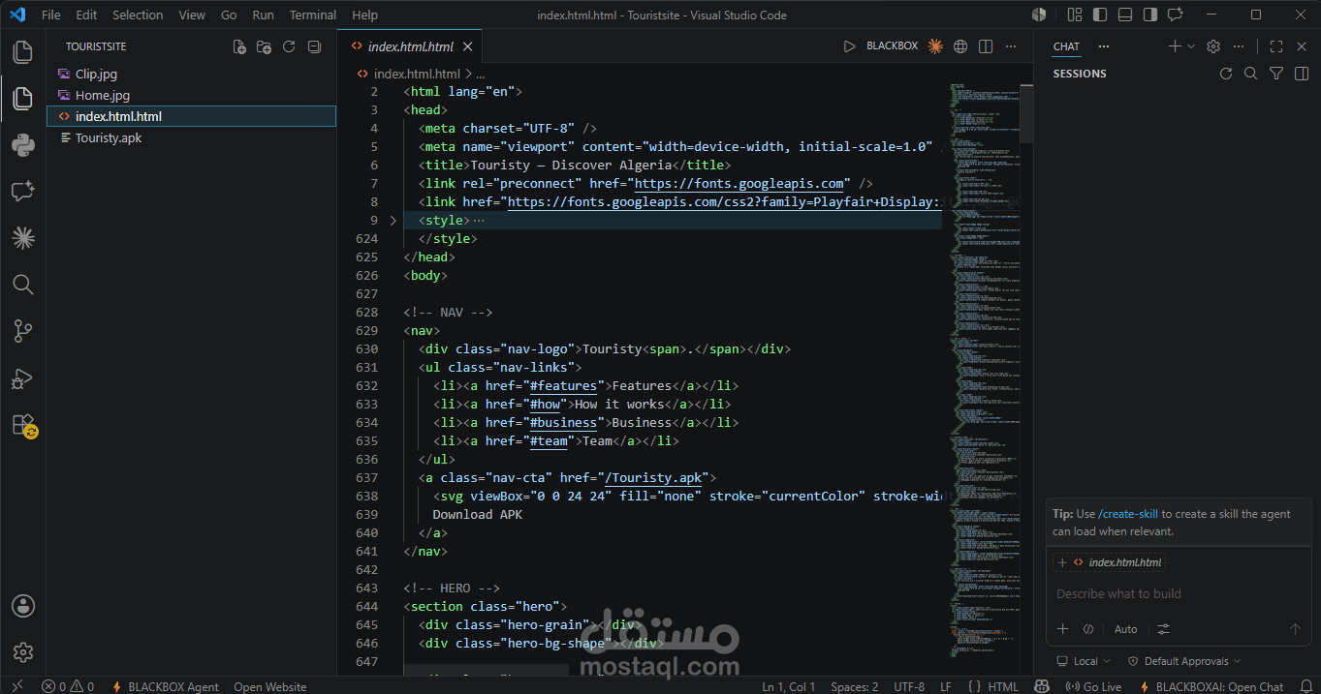
Task: Open the Local session target dropdown
Action: click(x=1085, y=661)
